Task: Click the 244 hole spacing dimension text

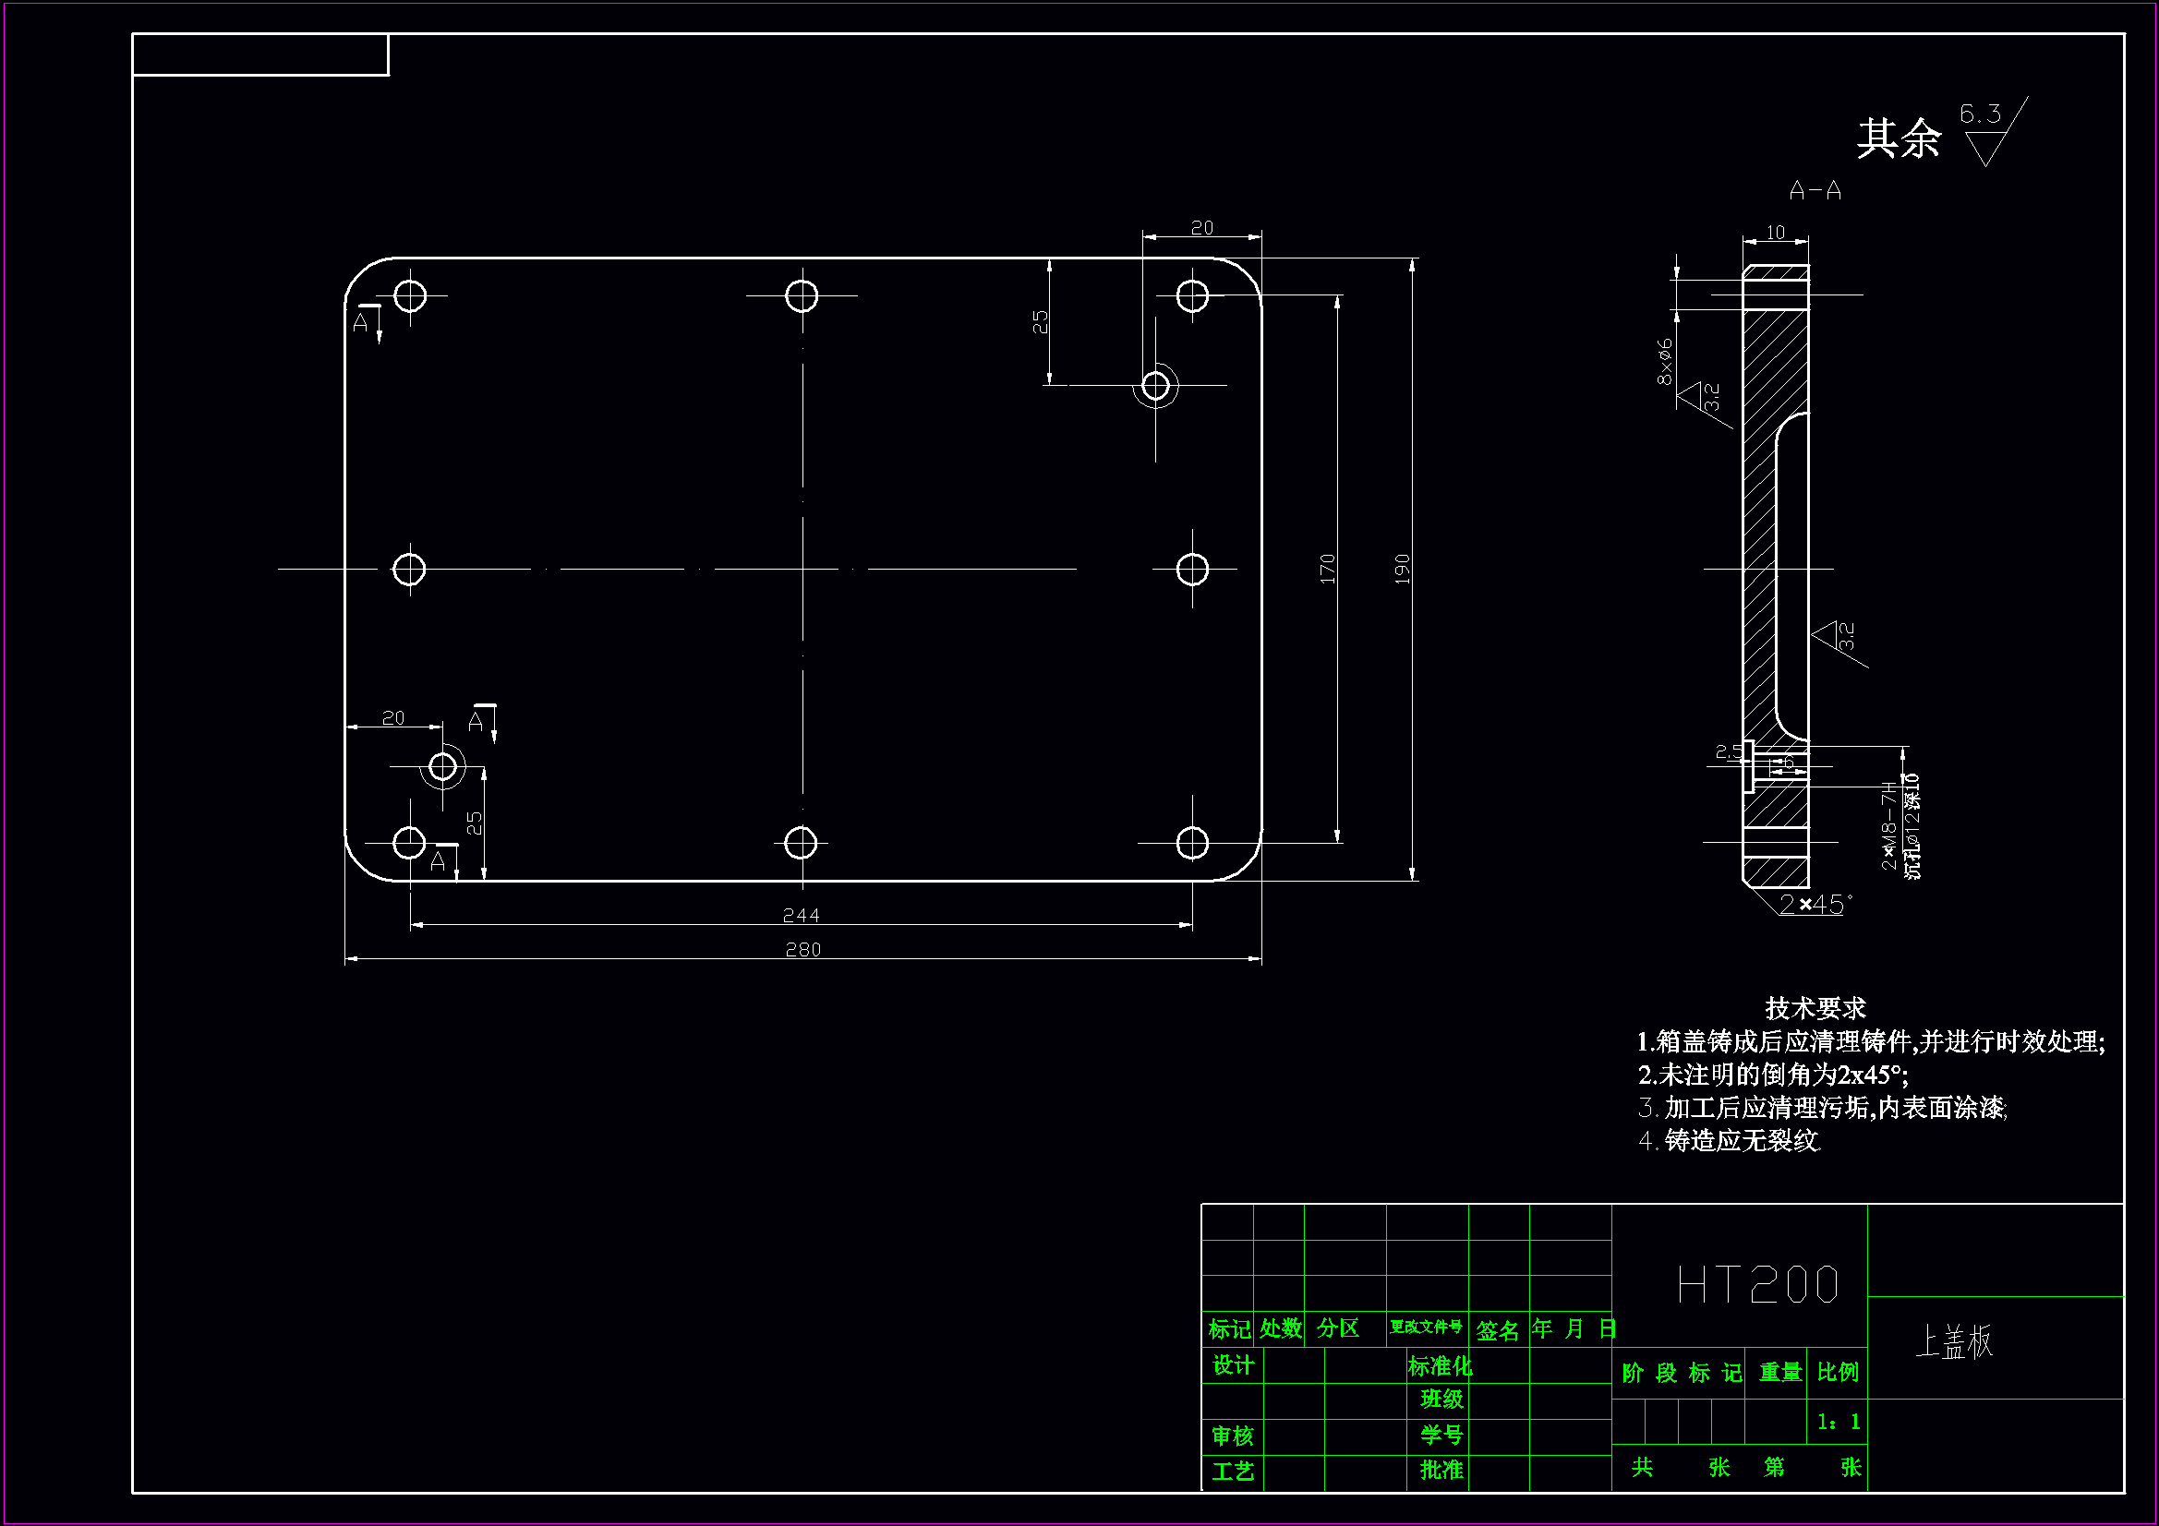Action: 802,915
